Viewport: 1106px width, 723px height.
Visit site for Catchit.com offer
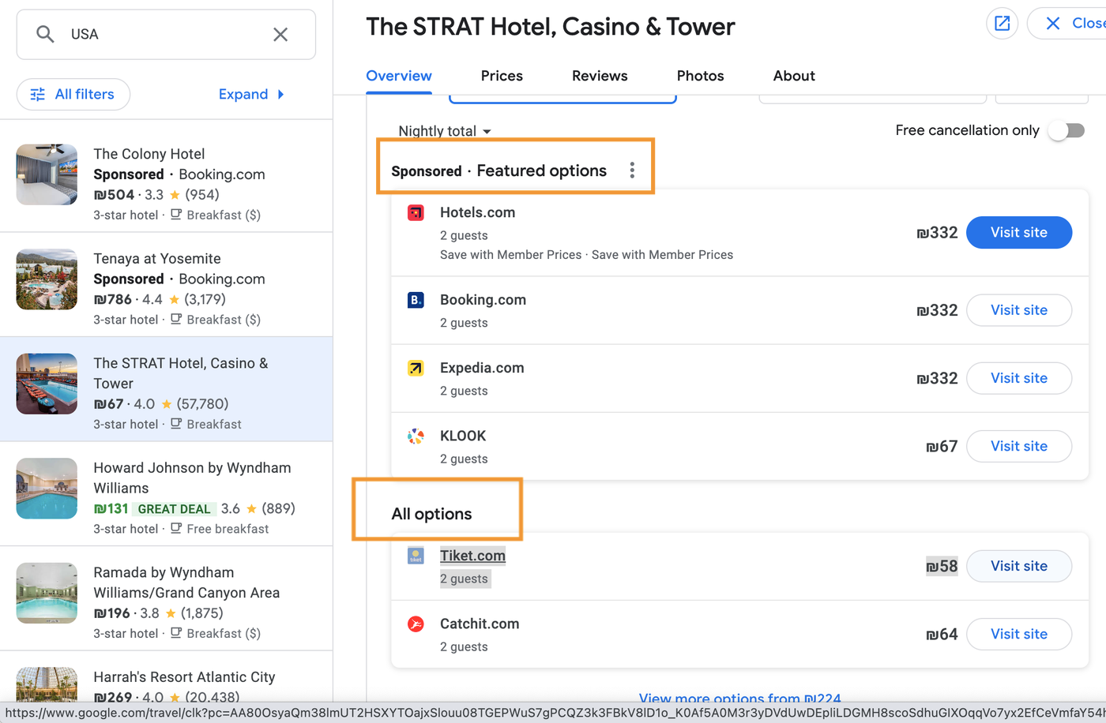tap(1019, 634)
